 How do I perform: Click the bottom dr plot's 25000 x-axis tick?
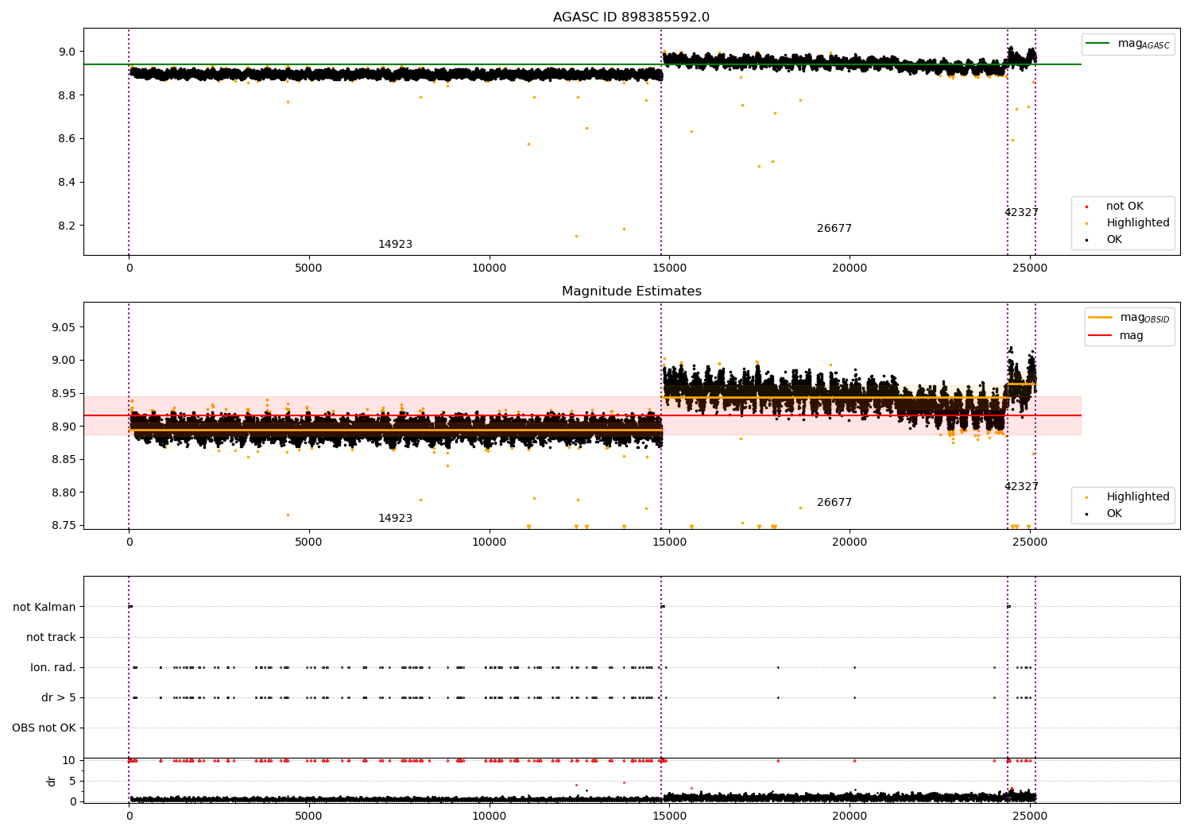click(x=1030, y=817)
